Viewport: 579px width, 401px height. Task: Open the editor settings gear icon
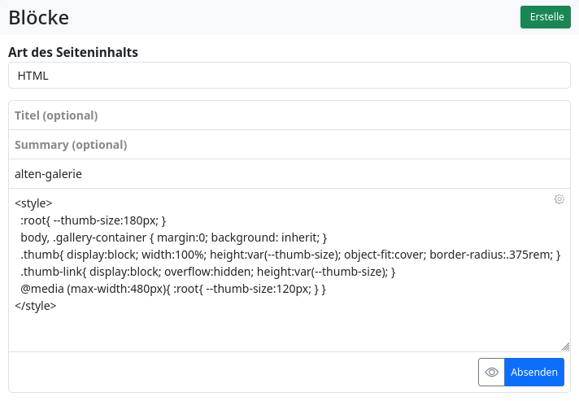point(559,199)
